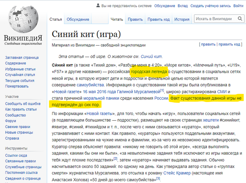Open the 'России' link
Image resolution: width=246 pixels, height=183 pixels.
(161, 98)
